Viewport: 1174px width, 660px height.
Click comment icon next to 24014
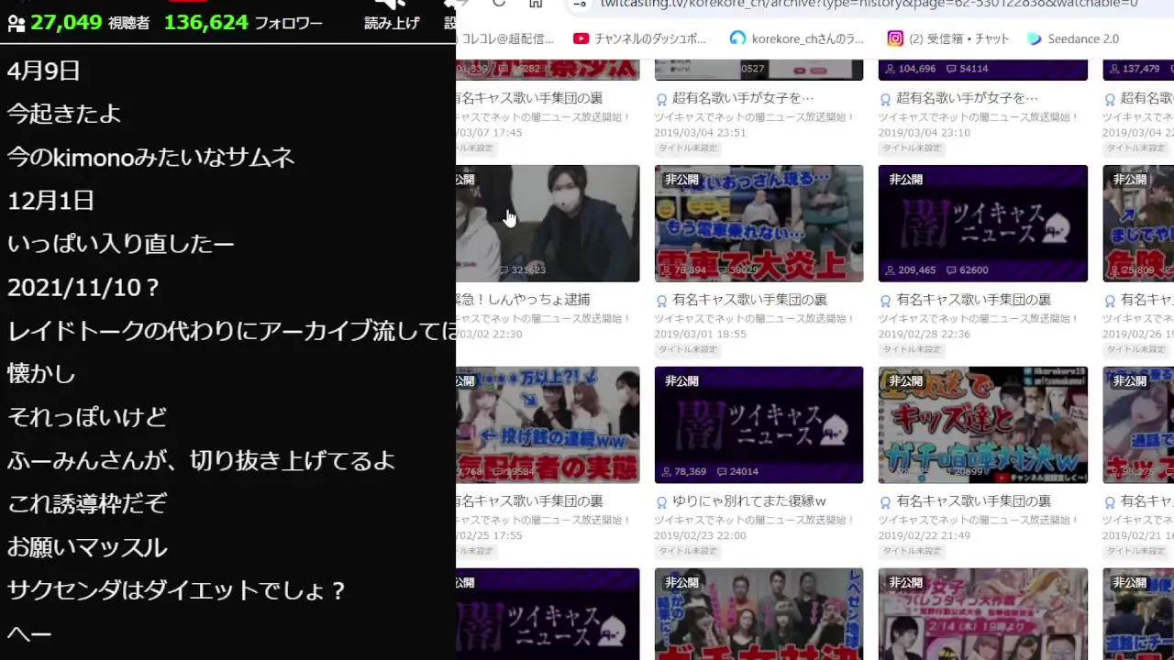pos(723,472)
